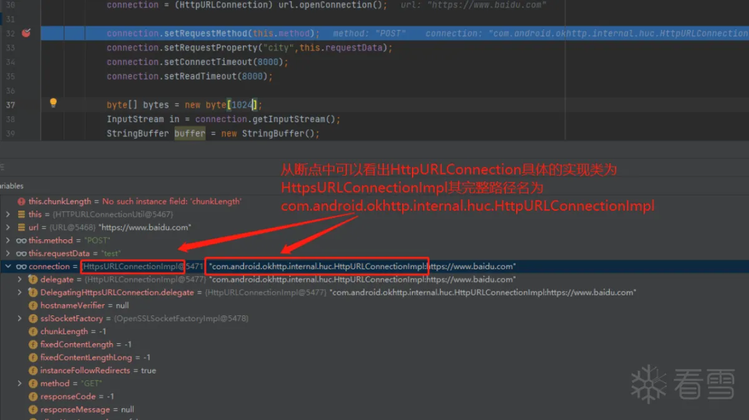Click the field icon beside instanceFollowRedirects

[x=33, y=370]
